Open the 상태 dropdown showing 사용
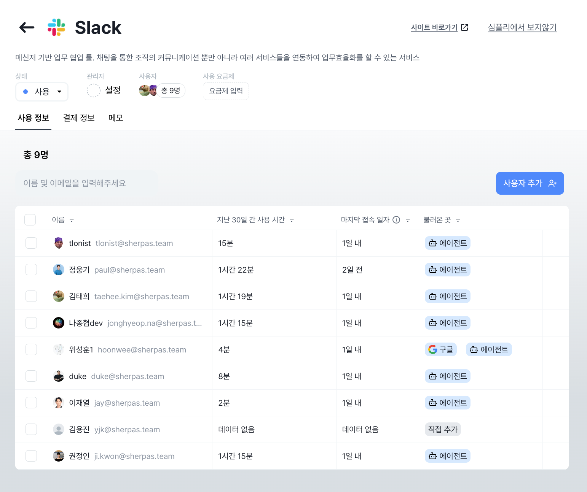This screenshot has width=587, height=492. pos(42,92)
